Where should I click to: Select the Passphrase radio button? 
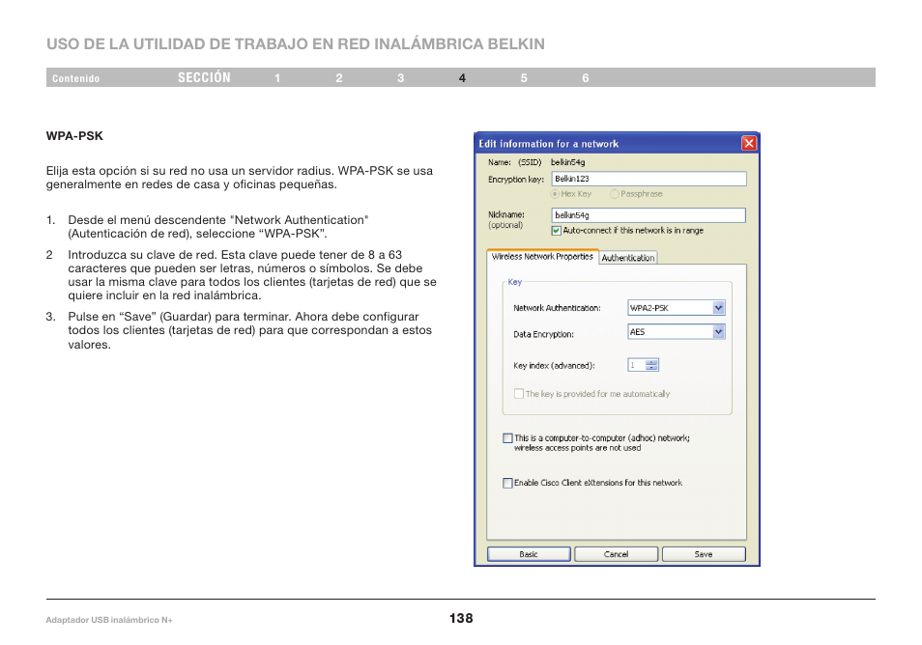615,194
